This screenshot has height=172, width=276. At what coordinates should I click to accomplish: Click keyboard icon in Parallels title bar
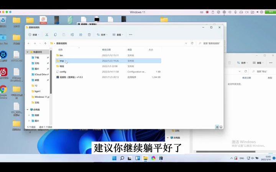[202, 12]
